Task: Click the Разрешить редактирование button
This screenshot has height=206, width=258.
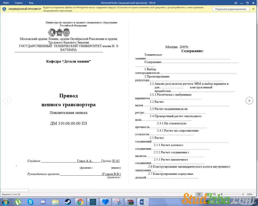Action: [x=231, y=9]
